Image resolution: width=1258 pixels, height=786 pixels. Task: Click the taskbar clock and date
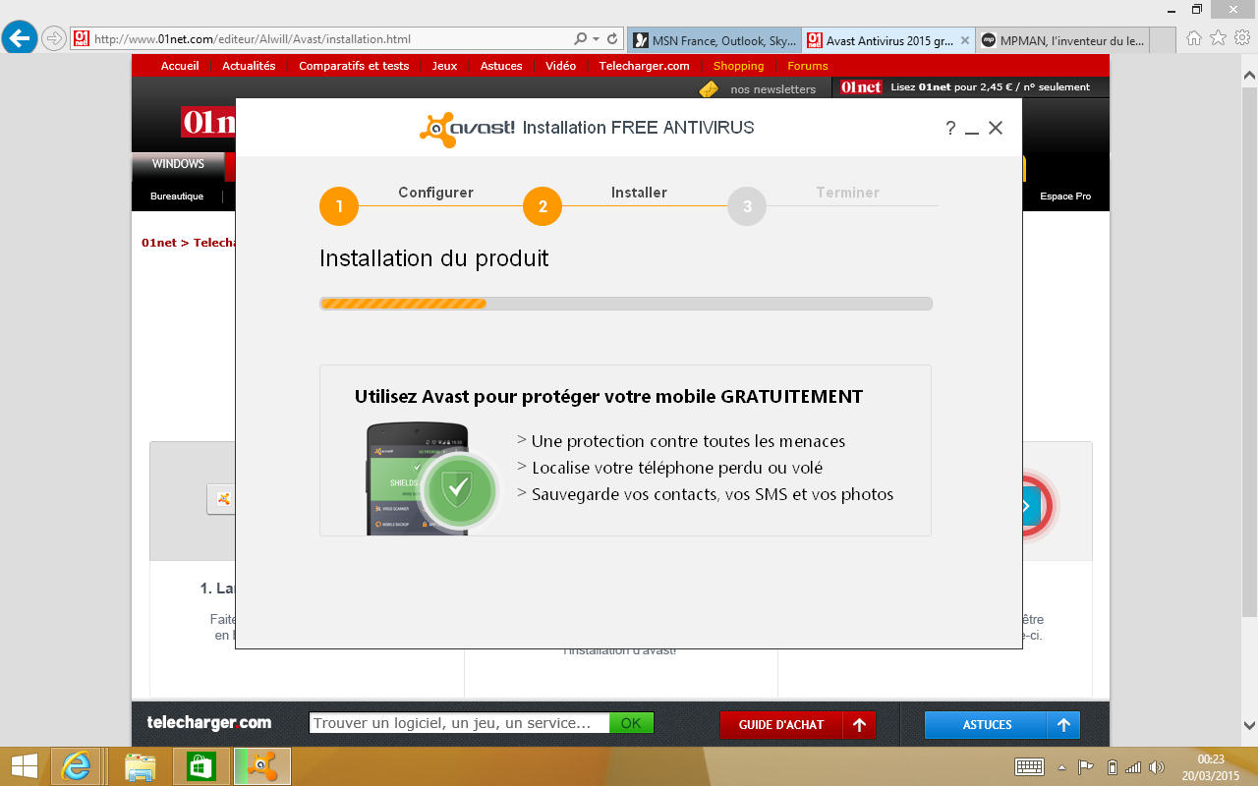[1210, 767]
